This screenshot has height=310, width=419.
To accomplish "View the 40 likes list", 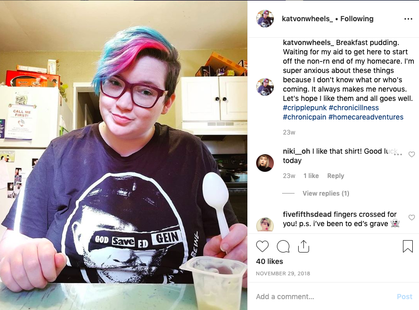I will click(x=269, y=261).
